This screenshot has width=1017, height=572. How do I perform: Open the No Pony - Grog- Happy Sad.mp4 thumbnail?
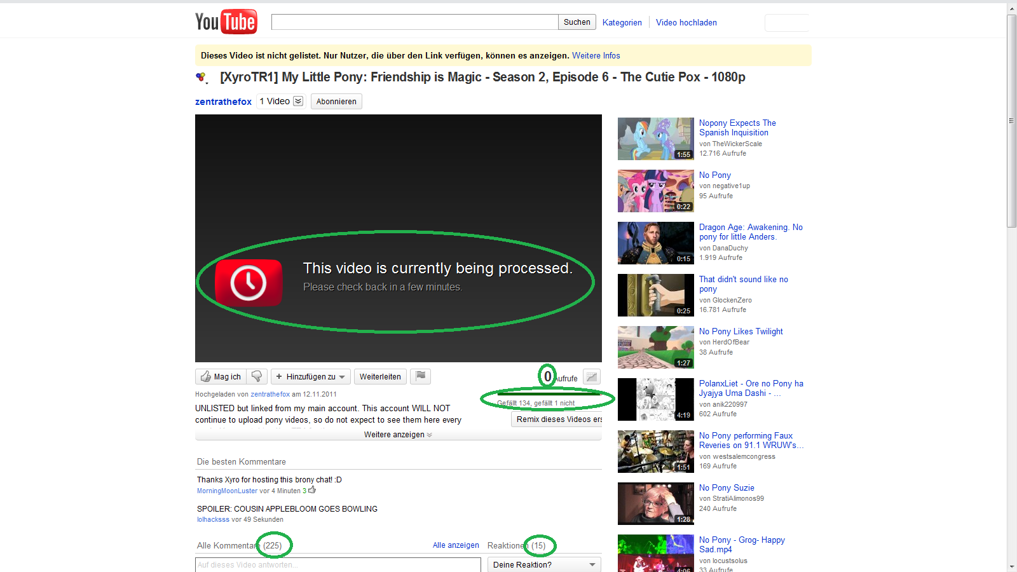(656, 554)
